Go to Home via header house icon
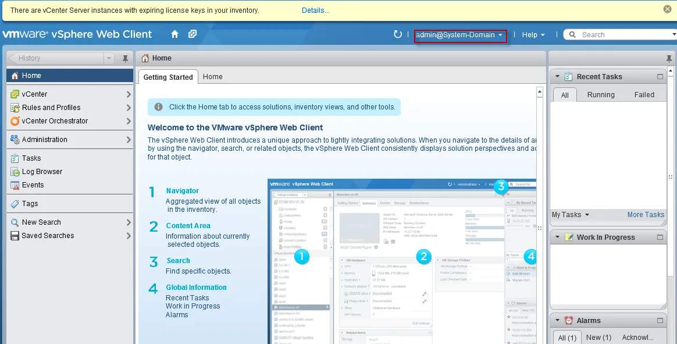Screen dimensions: 677x344 click(x=175, y=34)
